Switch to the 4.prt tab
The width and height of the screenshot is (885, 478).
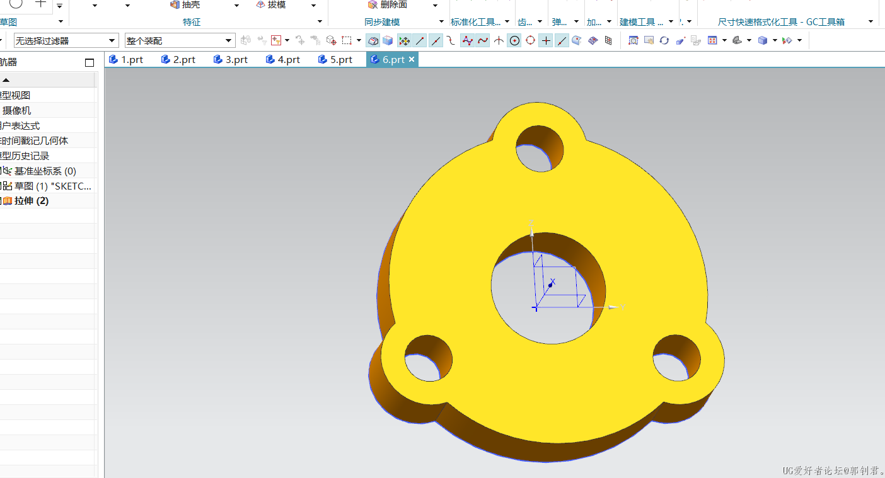tap(283, 59)
